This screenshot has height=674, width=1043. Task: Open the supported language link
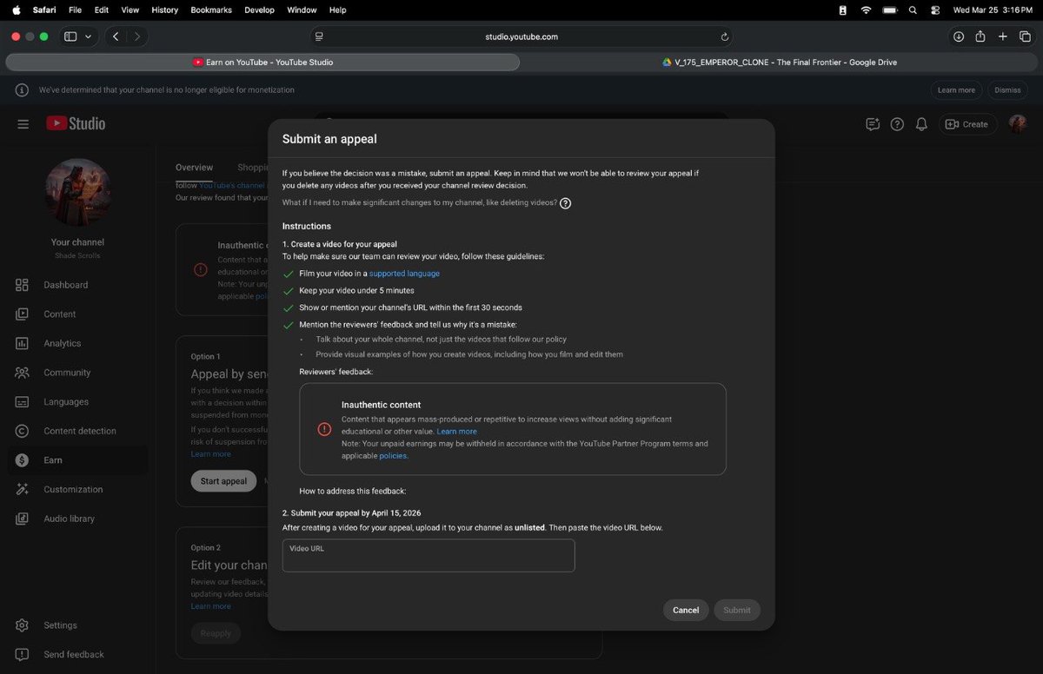tap(404, 274)
